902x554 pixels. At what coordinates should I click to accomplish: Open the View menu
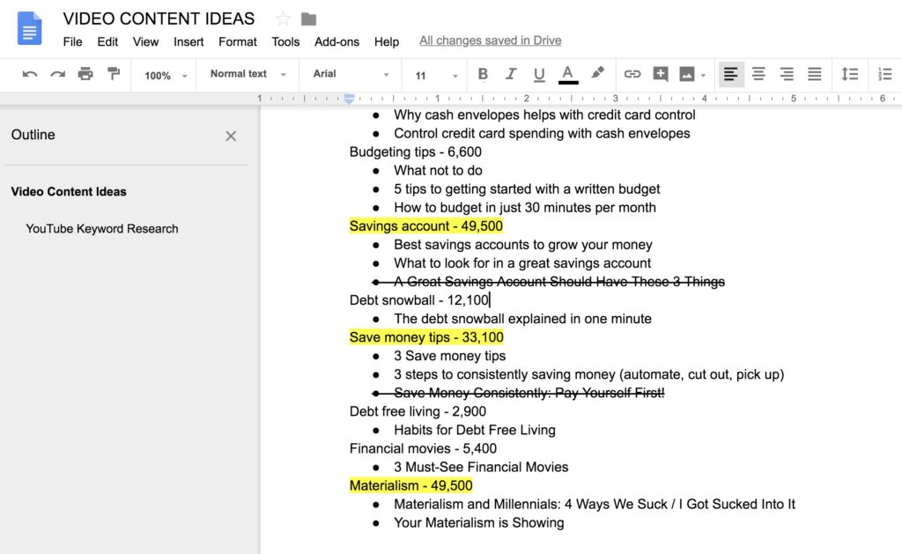point(145,42)
